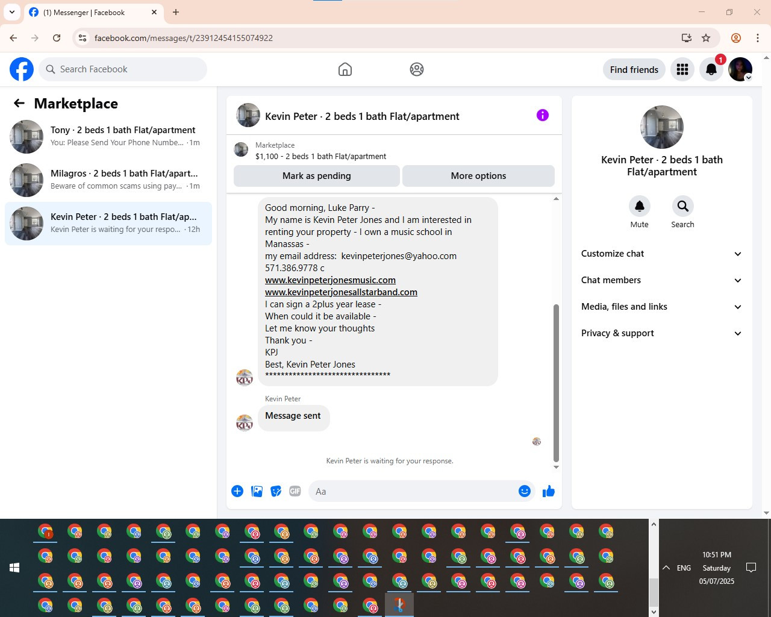The width and height of the screenshot is (771, 617).
Task: Expand Privacy & support section
Action: pyautogui.click(x=661, y=333)
